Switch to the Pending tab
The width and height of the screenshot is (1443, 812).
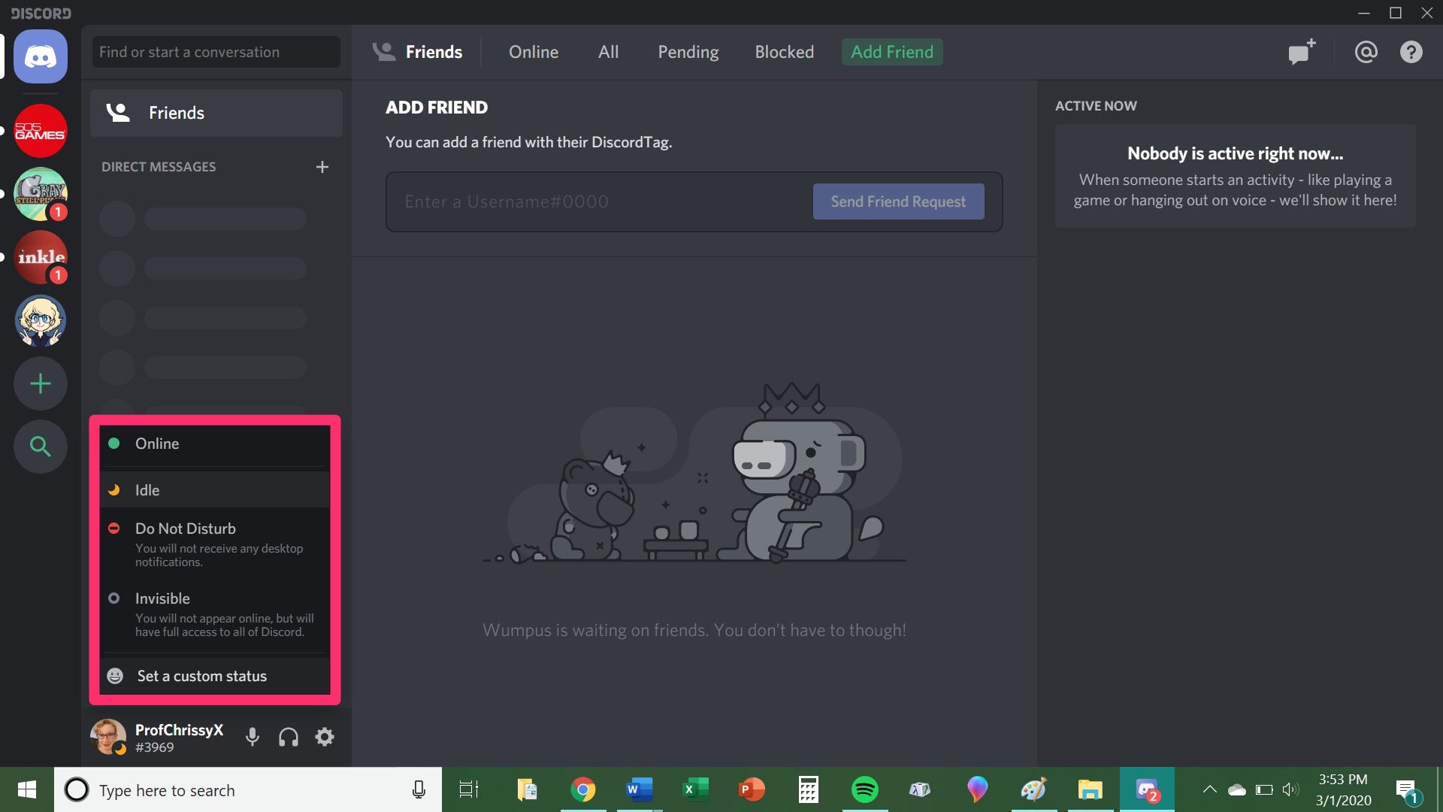pyautogui.click(x=688, y=52)
